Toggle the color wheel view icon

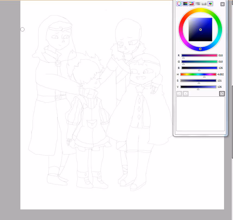point(179,4)
